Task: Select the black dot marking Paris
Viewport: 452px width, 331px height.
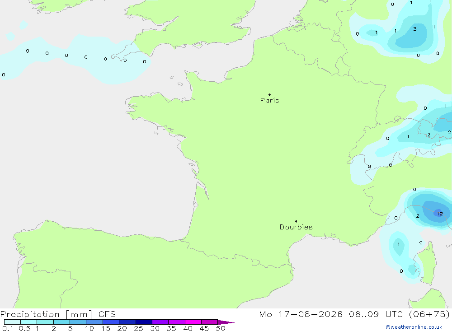Action: 269,94
